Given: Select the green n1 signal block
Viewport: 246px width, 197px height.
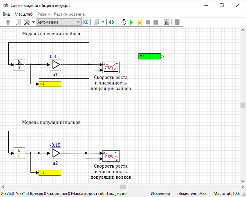Looking at the screenshot, I should (150, 56).
